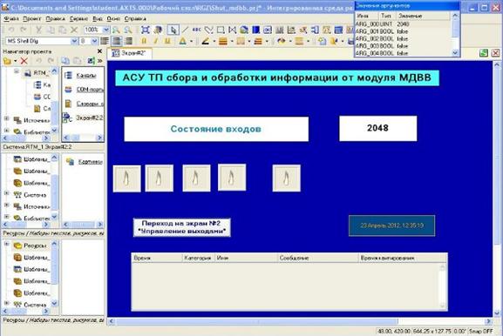Screen dimensions: 503x336
Task: Select the bowtie valve shape tool
Action: tap(232, 30)
